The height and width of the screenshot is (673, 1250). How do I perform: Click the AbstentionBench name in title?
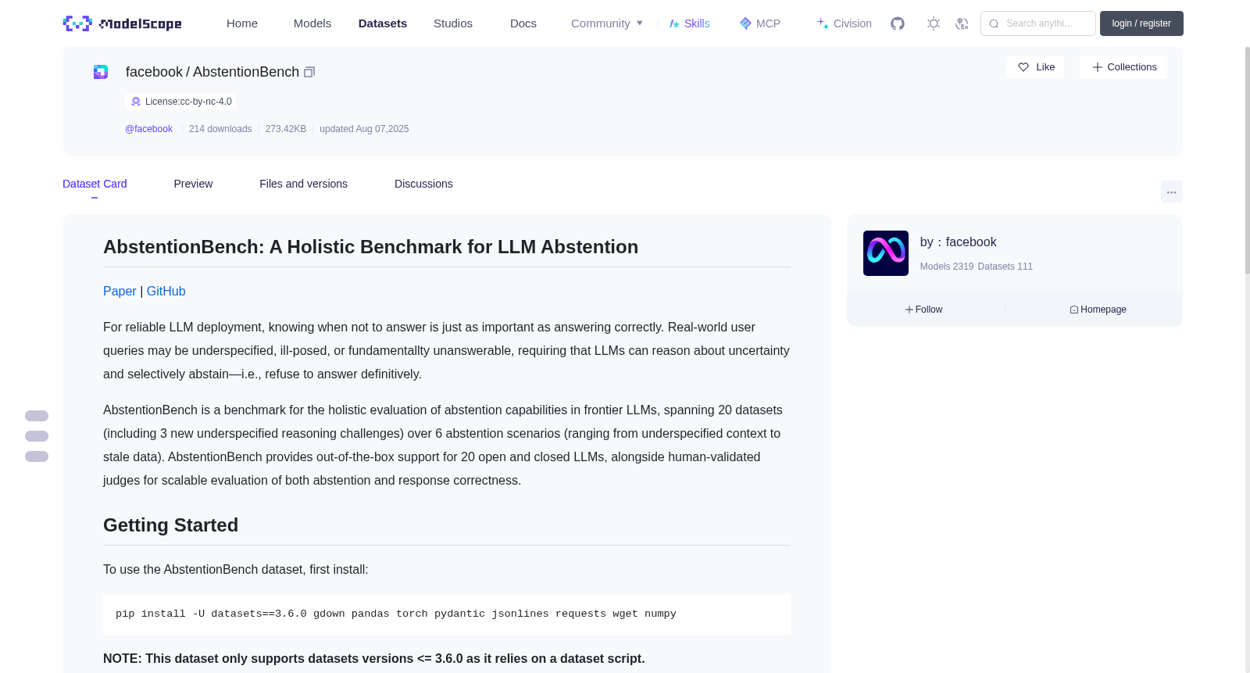click(x=246, y=72)
